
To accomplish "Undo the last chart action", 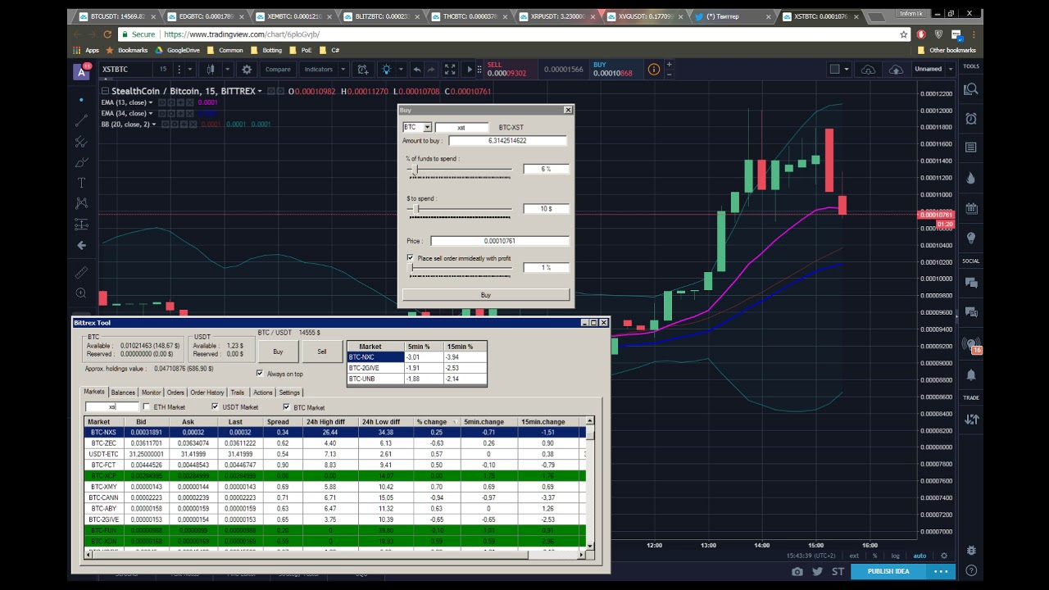I will click(416, 70).
